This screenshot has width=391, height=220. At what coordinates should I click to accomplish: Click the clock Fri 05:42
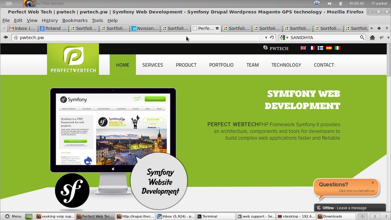coord(357,3)
